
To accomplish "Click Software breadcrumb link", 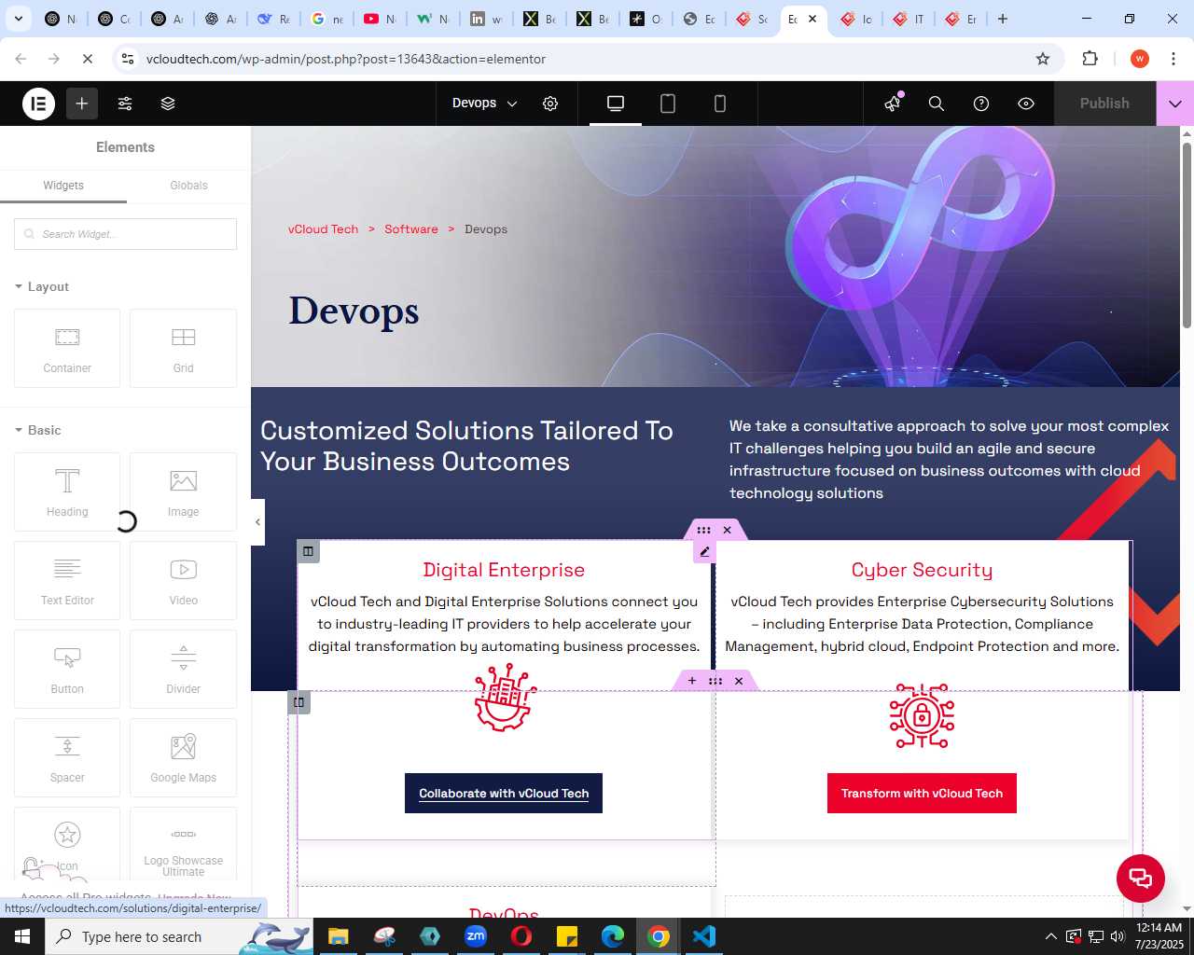I will pyautogui.click(x=411, y=229).
